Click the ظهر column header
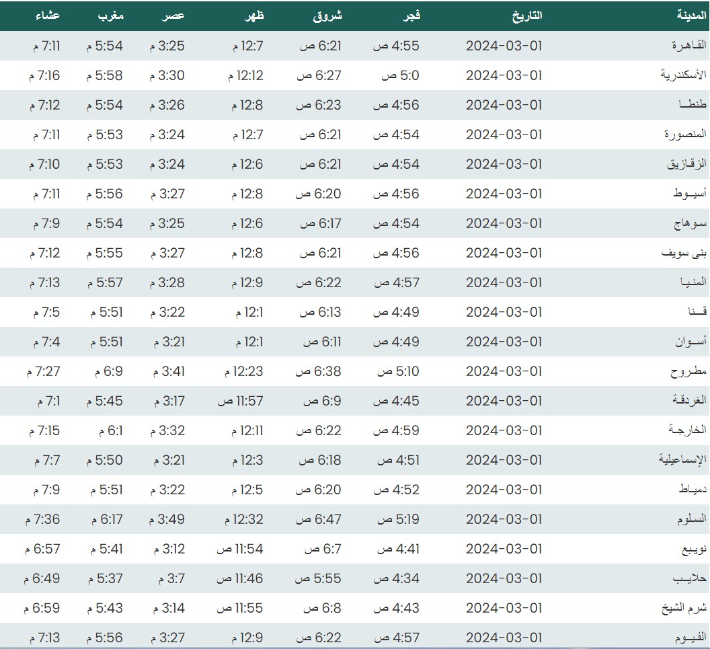 (x=254, y=15)
